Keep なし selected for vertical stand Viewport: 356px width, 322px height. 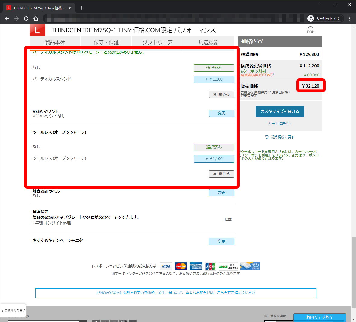[214, 68]
